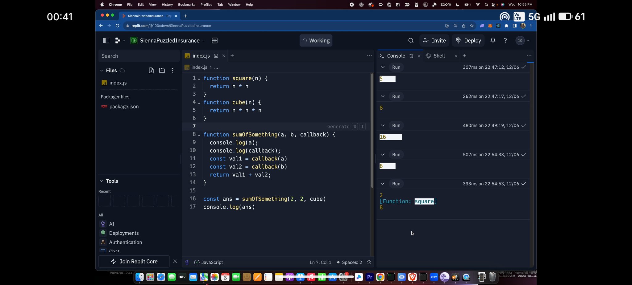Open the notifications bell icon

pos(493,40)
